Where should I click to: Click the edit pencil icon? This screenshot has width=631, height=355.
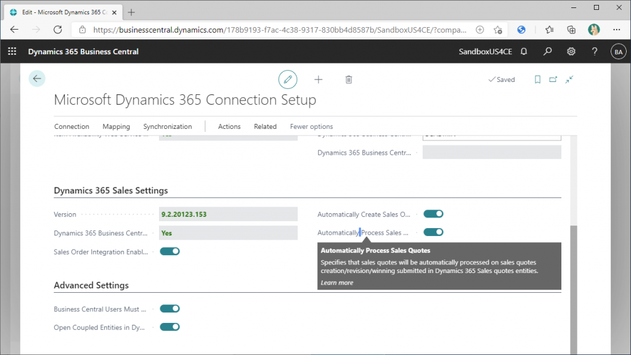coord(288,80)
